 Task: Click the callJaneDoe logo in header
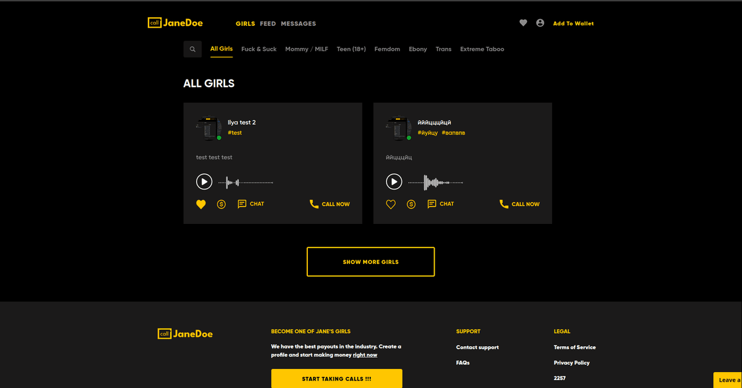tap(176, 23)
